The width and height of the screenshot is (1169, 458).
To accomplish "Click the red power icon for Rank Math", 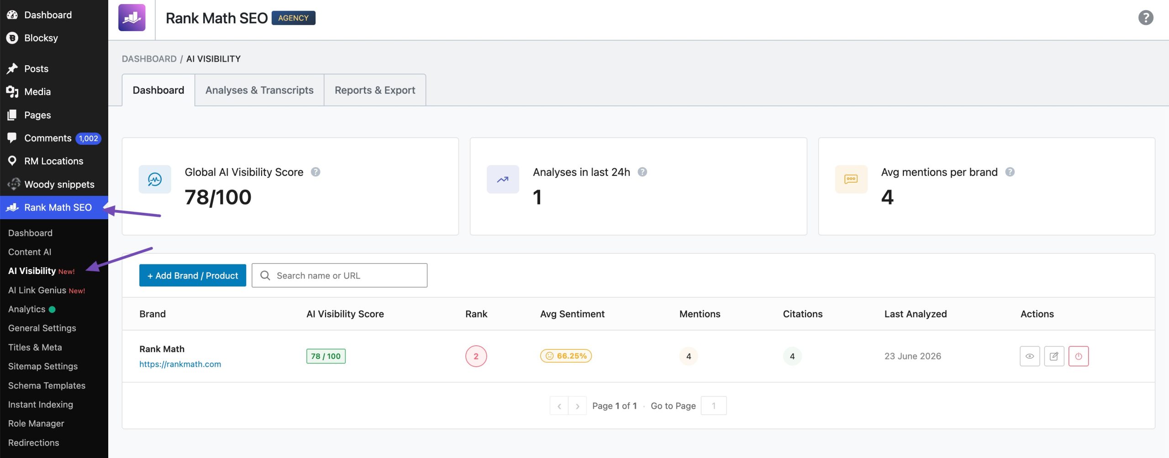I will coord(1078,356).
